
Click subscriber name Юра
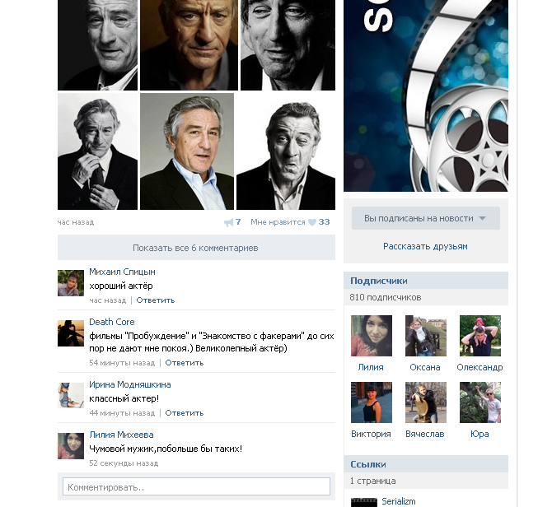(480, 434)
